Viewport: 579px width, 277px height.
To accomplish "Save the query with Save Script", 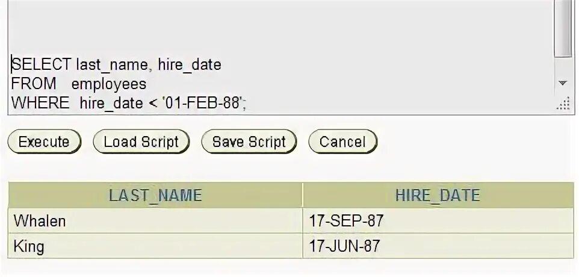I will pos(249,142).
